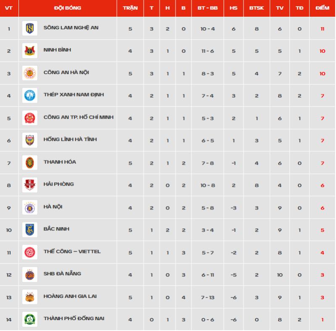Click the Hồng Lĩnh Hà Tĩnh crest

pos(30,140)
